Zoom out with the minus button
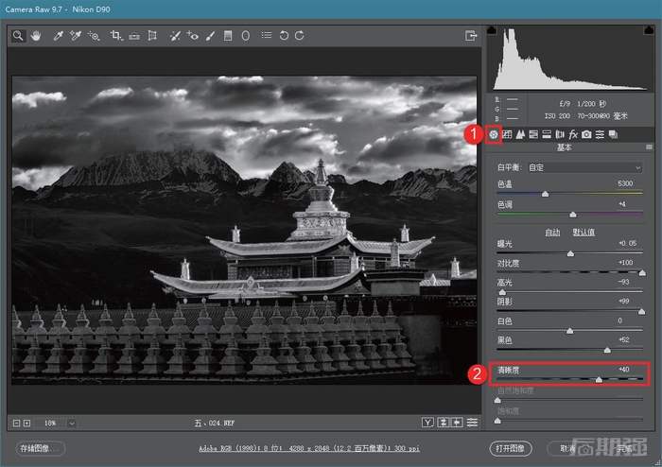This screenshot has height=467, width=662. [16, 424]
